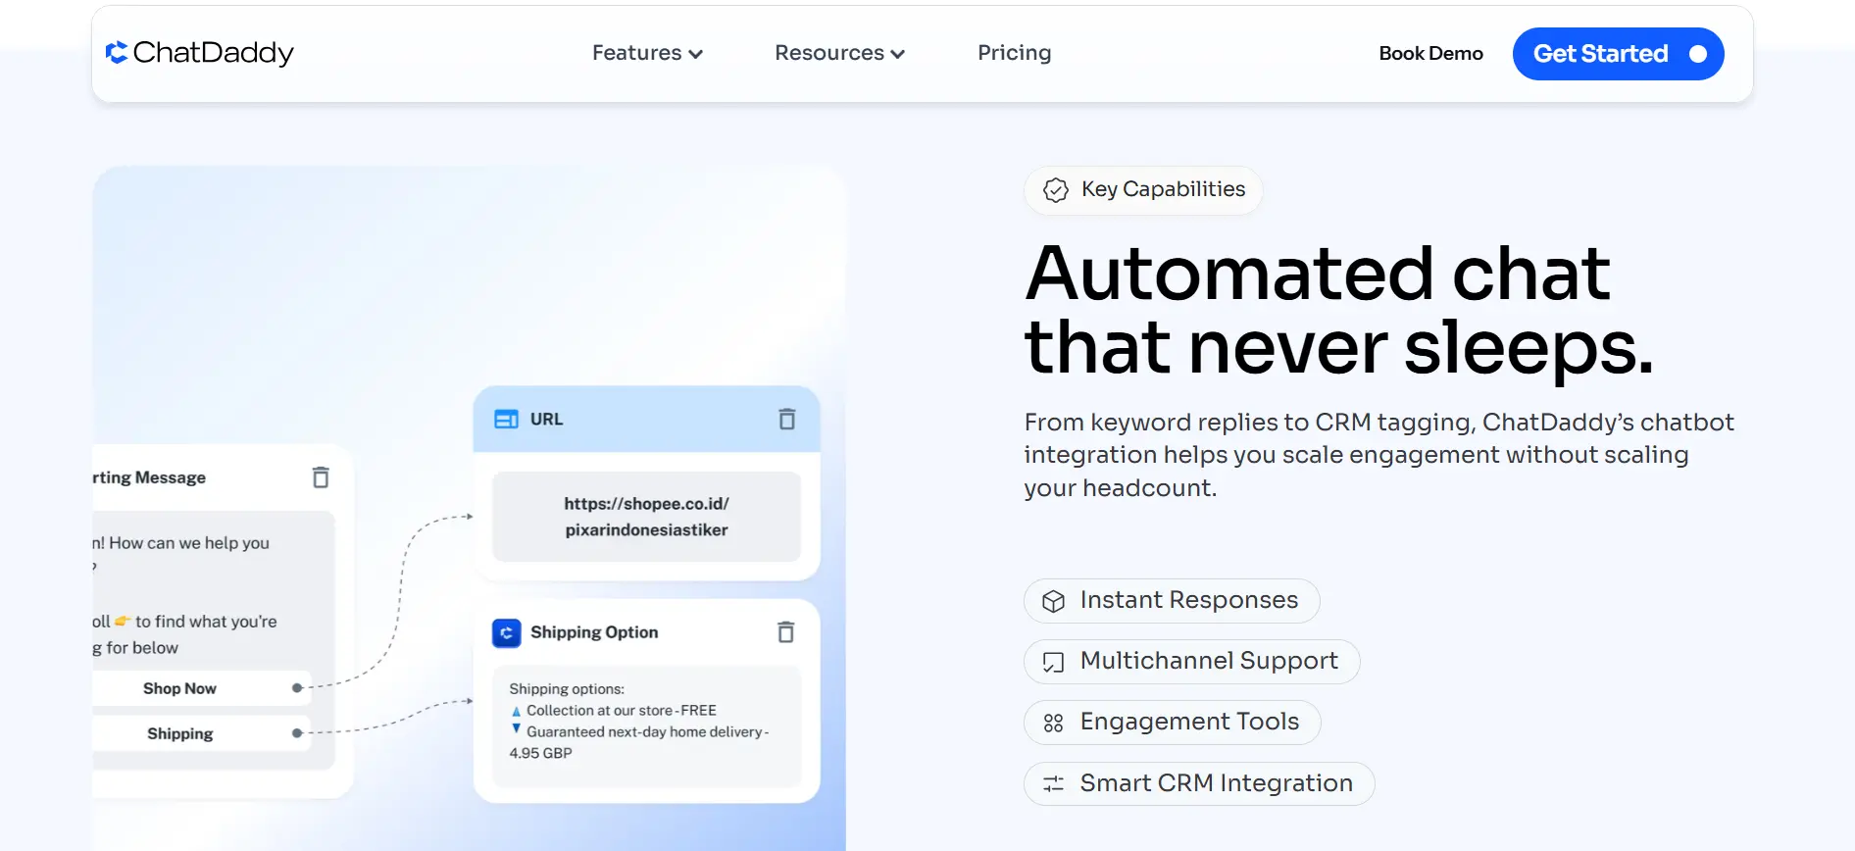Click the ChatDaddy logo icon
The image size is (1855, 851).
pyautogui.click(x=117, y=53)
